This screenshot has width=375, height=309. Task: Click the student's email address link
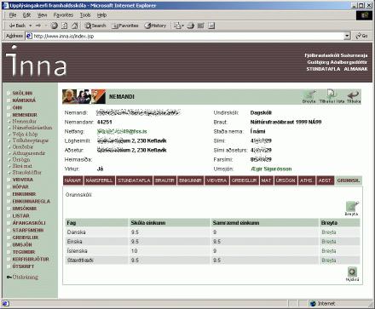tap(122, 131)
